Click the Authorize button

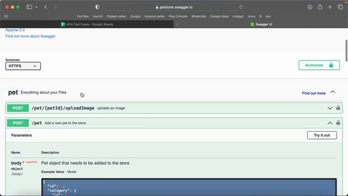319,65
